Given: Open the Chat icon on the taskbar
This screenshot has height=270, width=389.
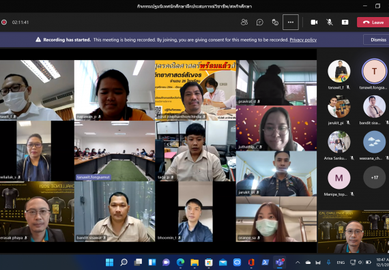Looking at the screenshot, I should coord(167,262).
